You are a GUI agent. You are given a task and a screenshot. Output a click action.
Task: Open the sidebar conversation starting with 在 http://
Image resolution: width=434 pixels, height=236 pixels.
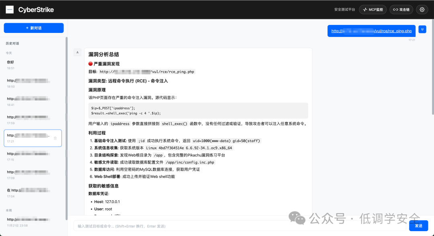coord(33,193)
